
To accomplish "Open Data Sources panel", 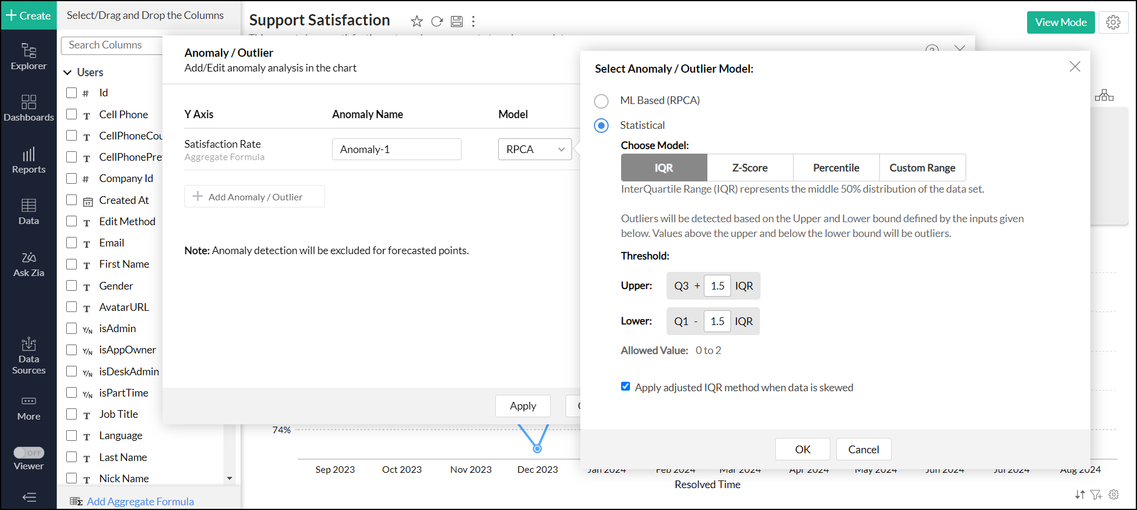I will 28,356.
